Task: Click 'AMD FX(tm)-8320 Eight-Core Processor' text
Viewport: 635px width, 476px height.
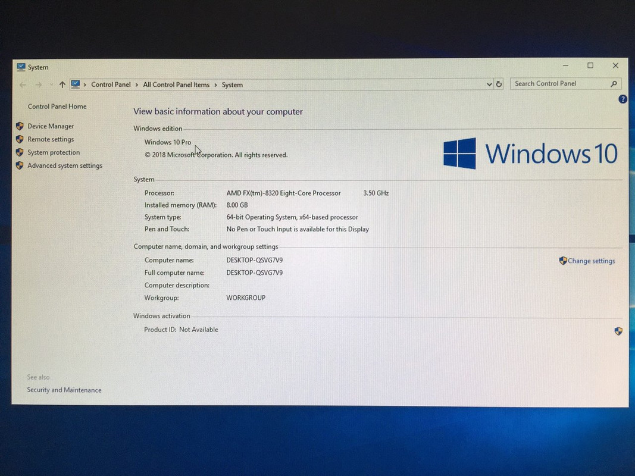Action: point(283,193)
